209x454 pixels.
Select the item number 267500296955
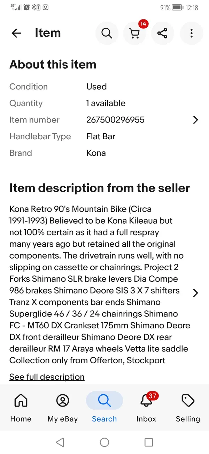click(x=115, y=120)
